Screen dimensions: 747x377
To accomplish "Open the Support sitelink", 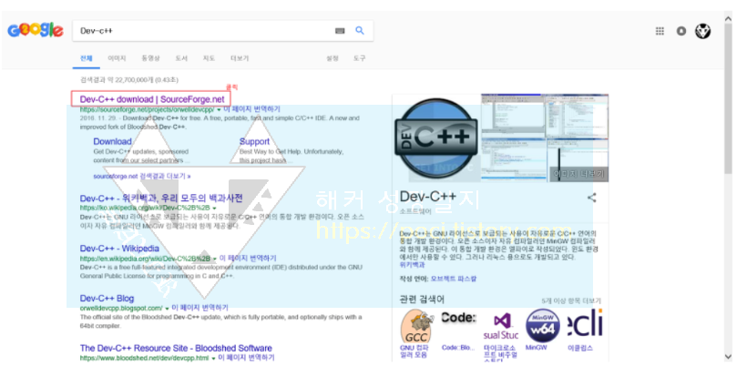I will click(254, 141).
